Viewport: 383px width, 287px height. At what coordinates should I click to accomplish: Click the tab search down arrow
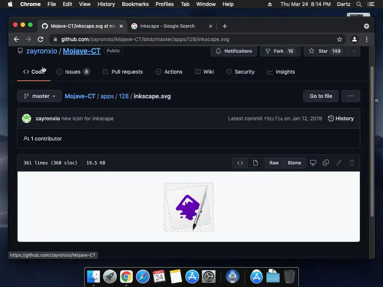click(367, 26)
